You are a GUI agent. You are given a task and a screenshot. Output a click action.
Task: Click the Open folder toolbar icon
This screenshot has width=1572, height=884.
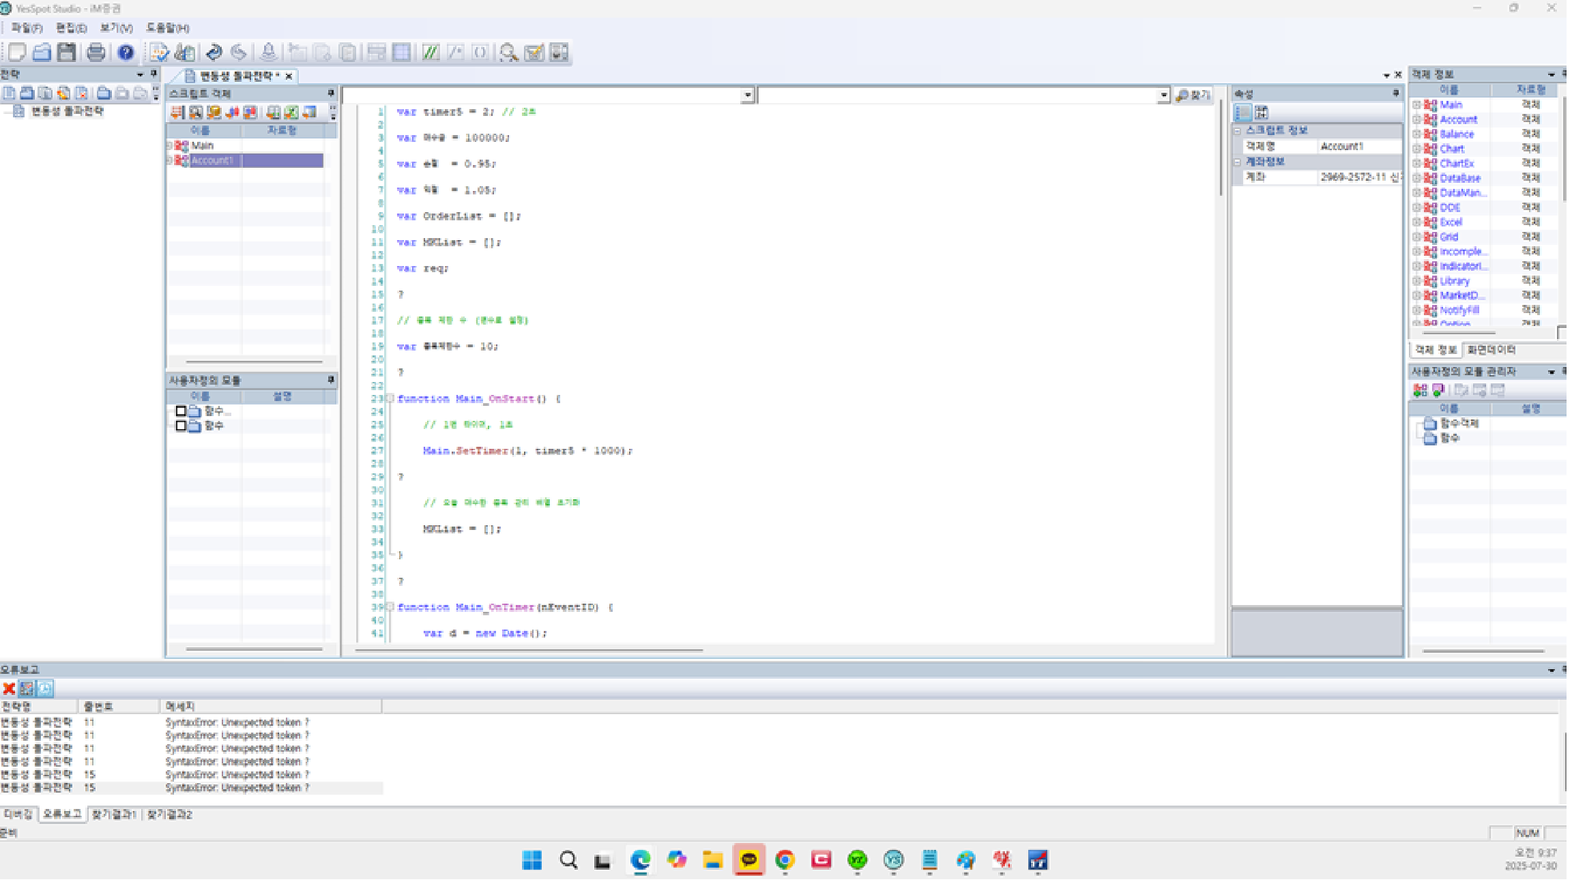[x=42, y=53]
